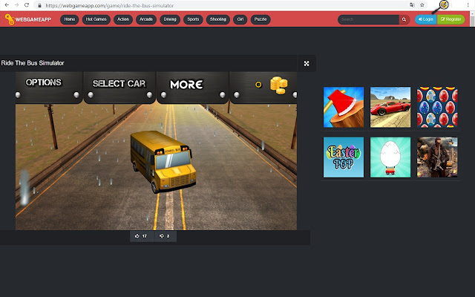Open the Hot Games category
The height and width of the screenshot is (297, 475).
96,19
